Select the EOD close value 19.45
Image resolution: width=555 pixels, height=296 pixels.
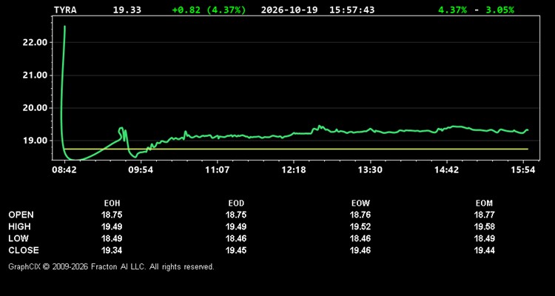coord(236,250)
